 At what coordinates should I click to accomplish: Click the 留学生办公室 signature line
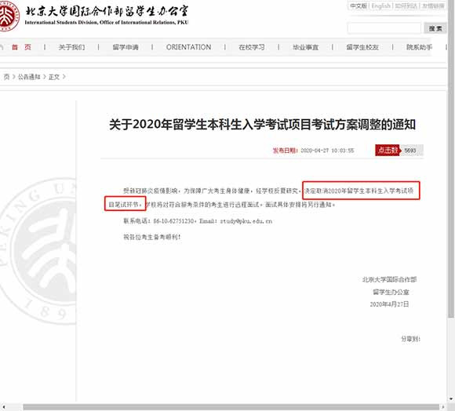pyautogui.click(x=391, y=292)
